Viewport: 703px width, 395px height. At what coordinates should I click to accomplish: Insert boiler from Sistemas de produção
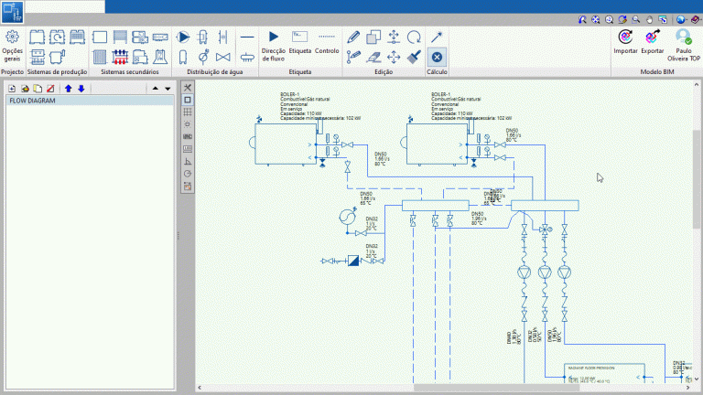(37, 37)
